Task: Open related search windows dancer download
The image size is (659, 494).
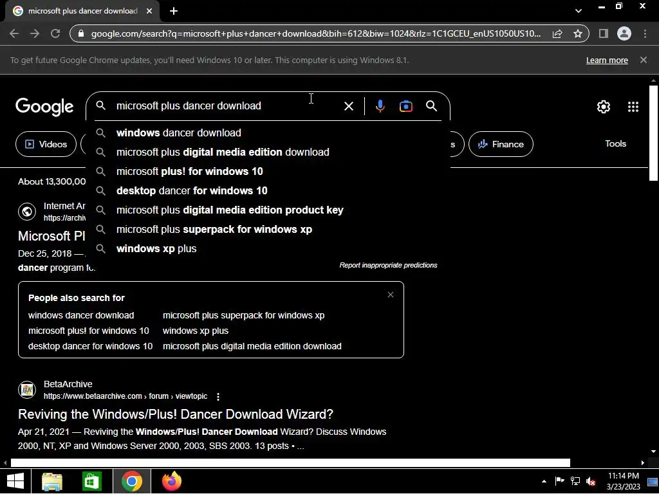Action: point(81,315)
